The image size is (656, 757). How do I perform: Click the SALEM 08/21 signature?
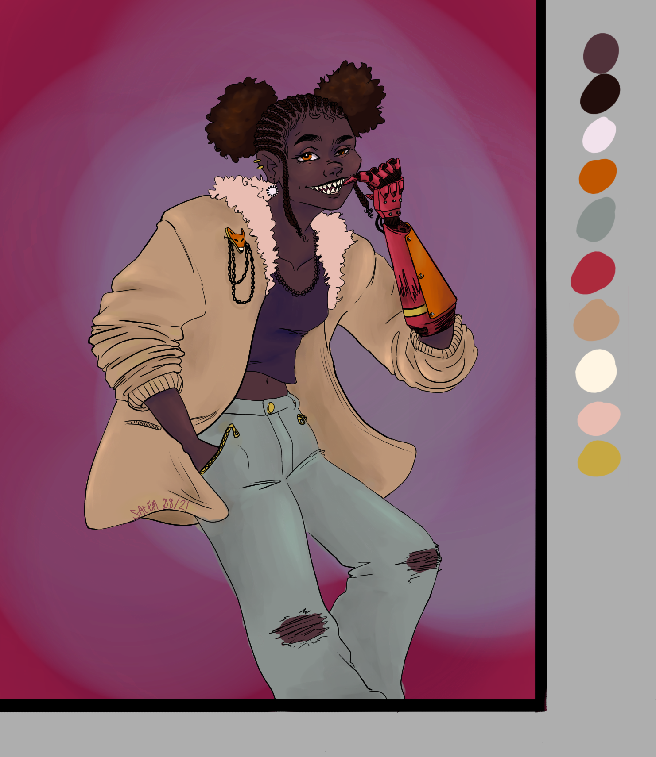coord(159,507)
